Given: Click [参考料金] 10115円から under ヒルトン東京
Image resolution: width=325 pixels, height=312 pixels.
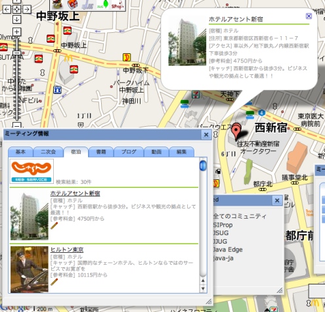Looking at the screenshot, I should 79,275.
